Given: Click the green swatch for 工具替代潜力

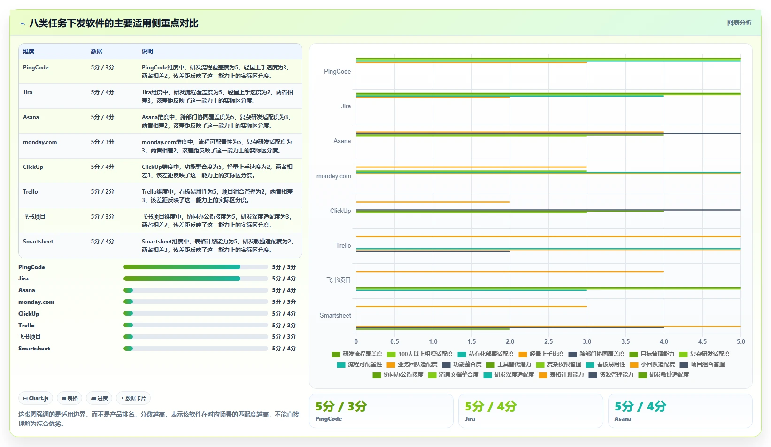Looking at the screenshot, I should (490, 364).
